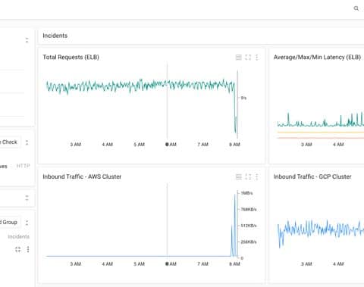Viewport: 364px width, 287px height.
Task: Click the 8 AM label on AWS Cluster chart
Action: [x=234, y=264]
